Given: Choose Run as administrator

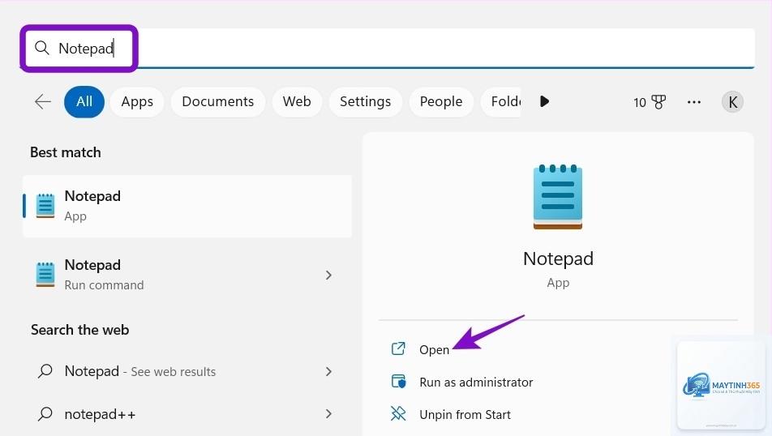Looking at the screenshot, I should point(475,383).
